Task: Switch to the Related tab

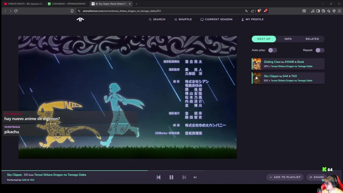Action: (x=312, y=39)
